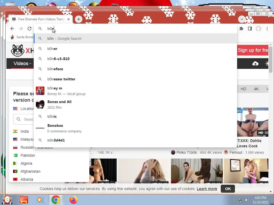Click the Pakistan flag icon
274x205 pixels.
(15, 155)
